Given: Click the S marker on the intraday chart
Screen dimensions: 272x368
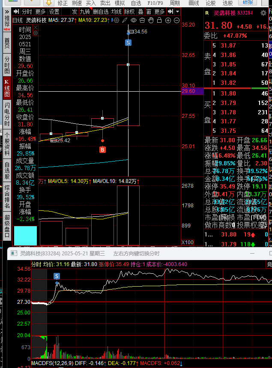Looking at the screenshot, I should coord(57,276).
